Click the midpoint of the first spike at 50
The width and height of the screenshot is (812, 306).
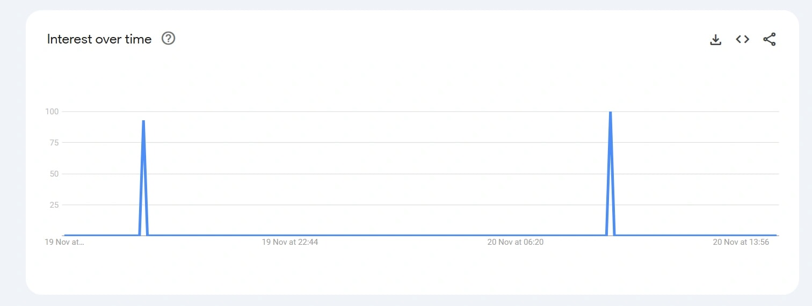tap(142, 174)
